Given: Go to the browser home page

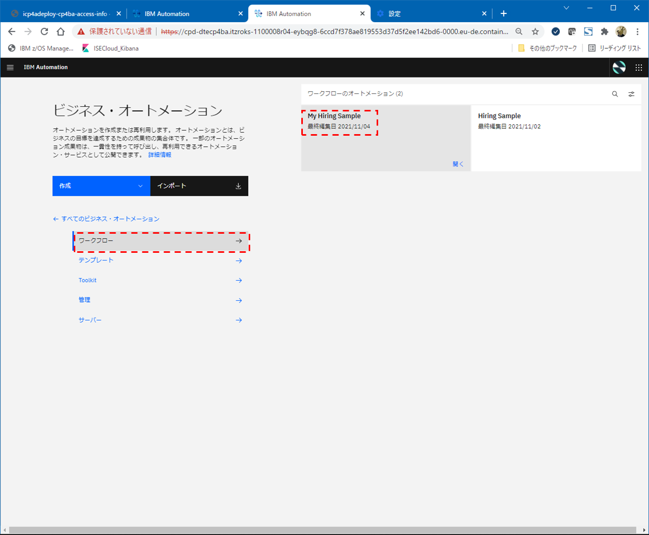Looking at the screenshot, I should coord(60,31).
